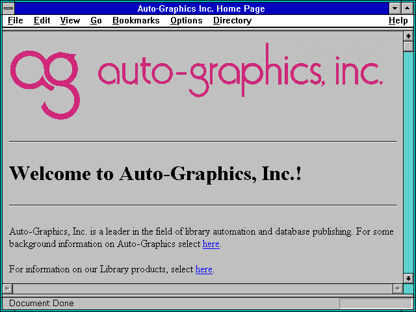
Task: Click the horizontal scrollbar right arrow
Action: point(398,289)
